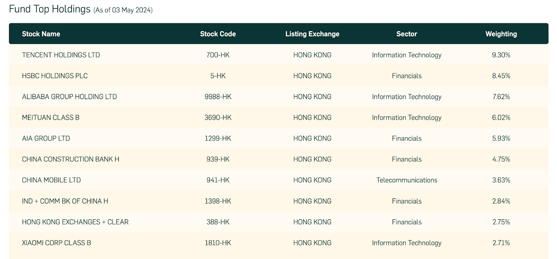Image resolution: width=557 pixels, height=259 pixels.
Task: Click stock code 1398-HK
Action: [218, 201]
